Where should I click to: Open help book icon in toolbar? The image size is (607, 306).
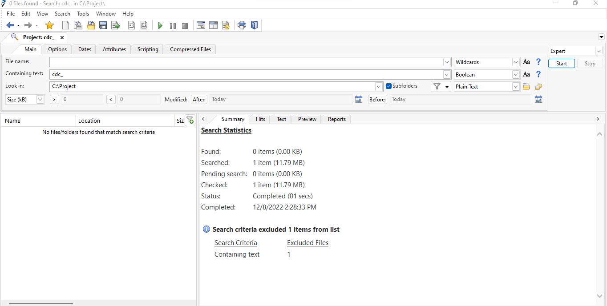point(254,25)
